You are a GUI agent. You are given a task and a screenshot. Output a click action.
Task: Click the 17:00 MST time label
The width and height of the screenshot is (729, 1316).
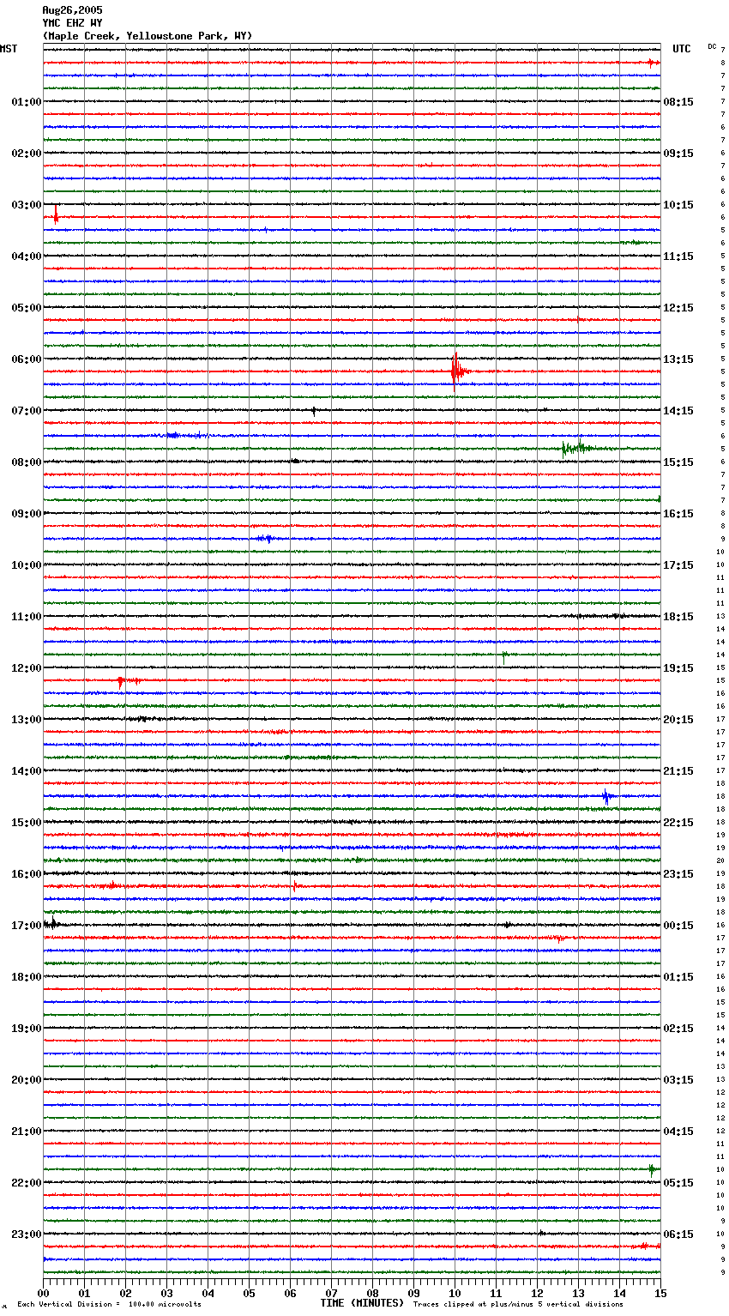[27, 926]
